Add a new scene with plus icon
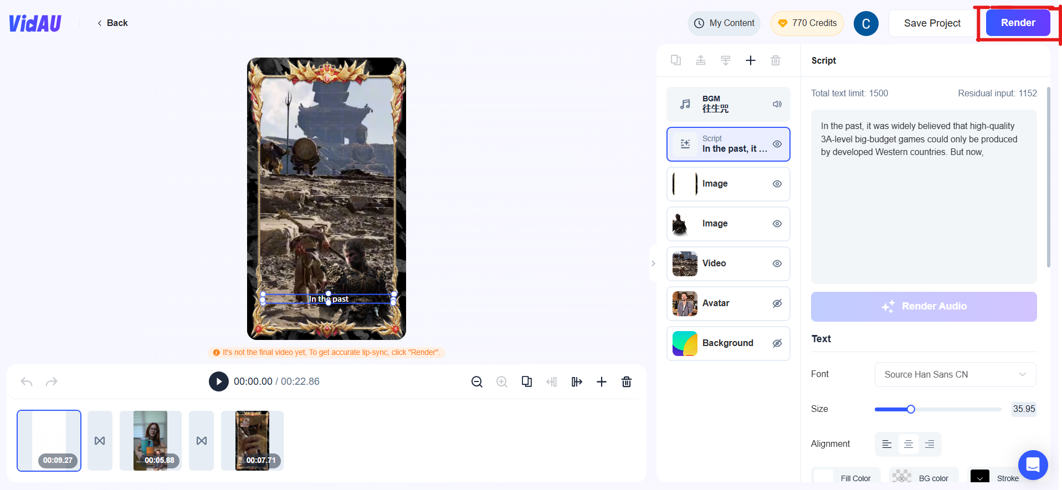The width and height of the screenshot is (1062, 490). click(601, 382)
